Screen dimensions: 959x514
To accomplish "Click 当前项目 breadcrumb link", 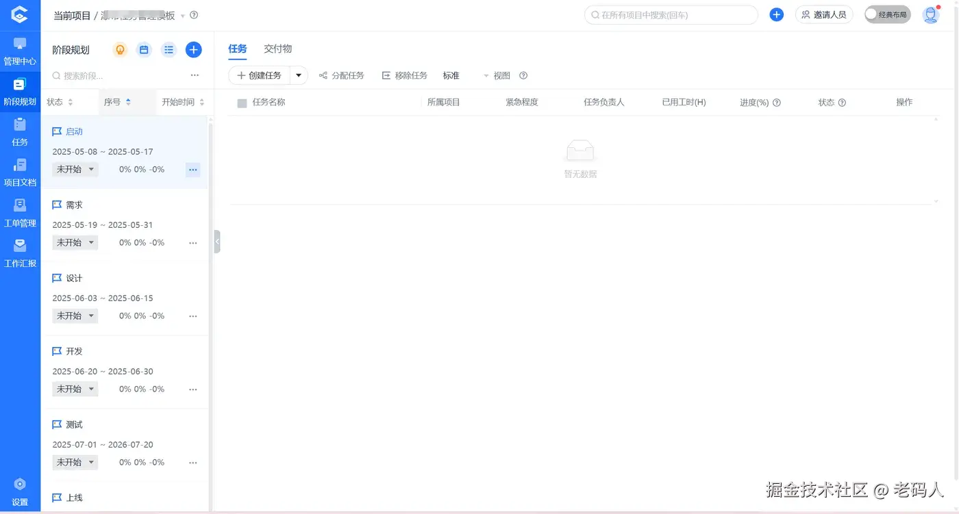I will [x=72, y=16].
